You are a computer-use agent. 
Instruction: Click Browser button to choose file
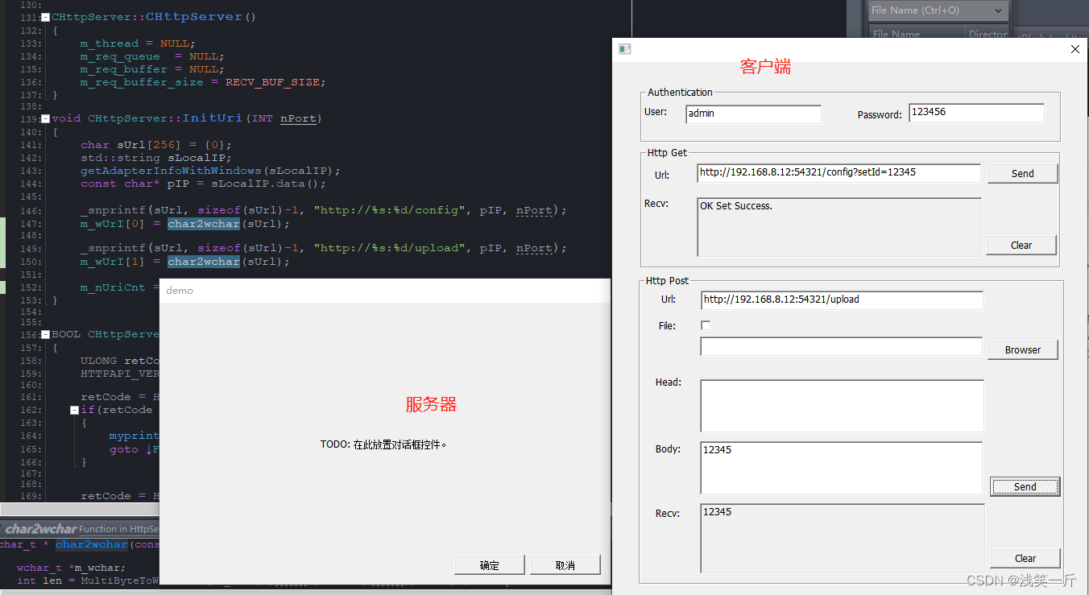coord(1022,349)
